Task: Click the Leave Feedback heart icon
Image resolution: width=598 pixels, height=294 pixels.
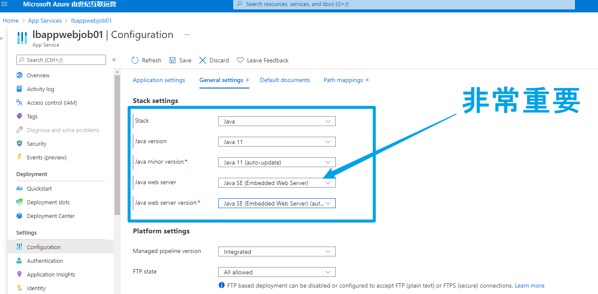Action: pyautogui.click(x=240, y=60)
